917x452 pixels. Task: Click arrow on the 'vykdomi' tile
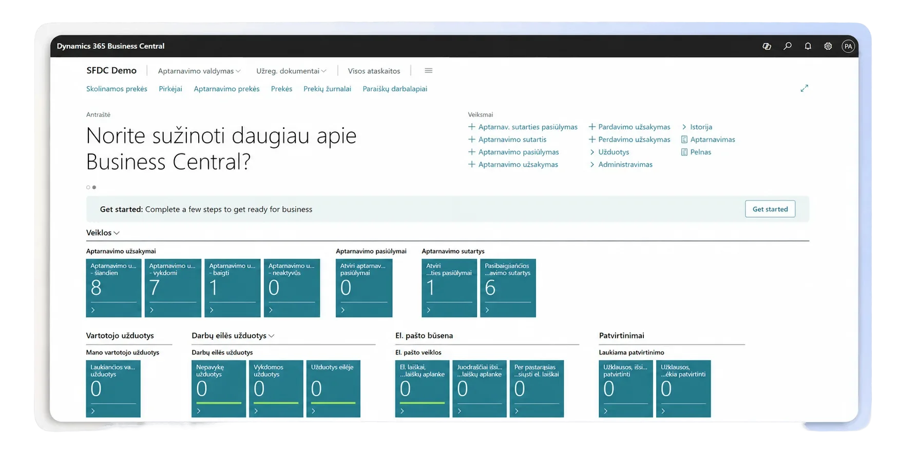(151, 310)
